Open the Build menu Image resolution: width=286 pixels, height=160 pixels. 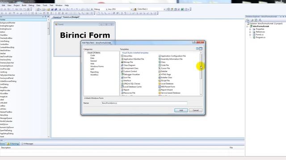click(x=24, y=5)
